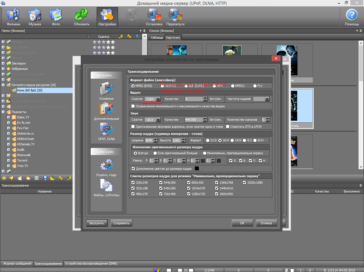Open the Журнал сообщений tab
Screen dimensions: 364x272
click(17, 263)
